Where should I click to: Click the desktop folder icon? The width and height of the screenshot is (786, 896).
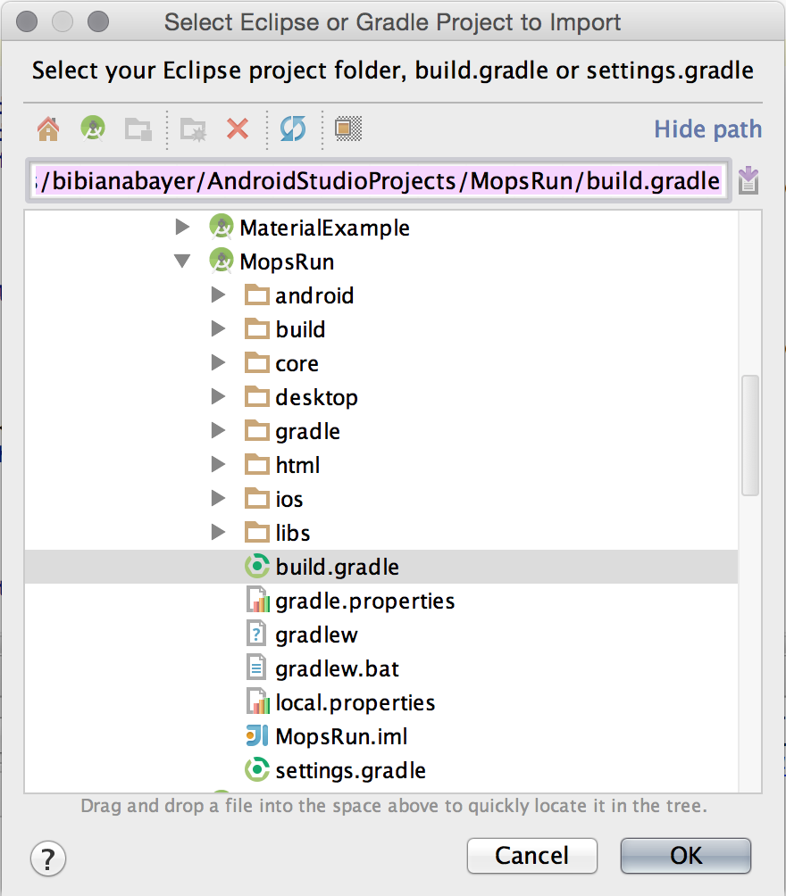tap(257, 396)
